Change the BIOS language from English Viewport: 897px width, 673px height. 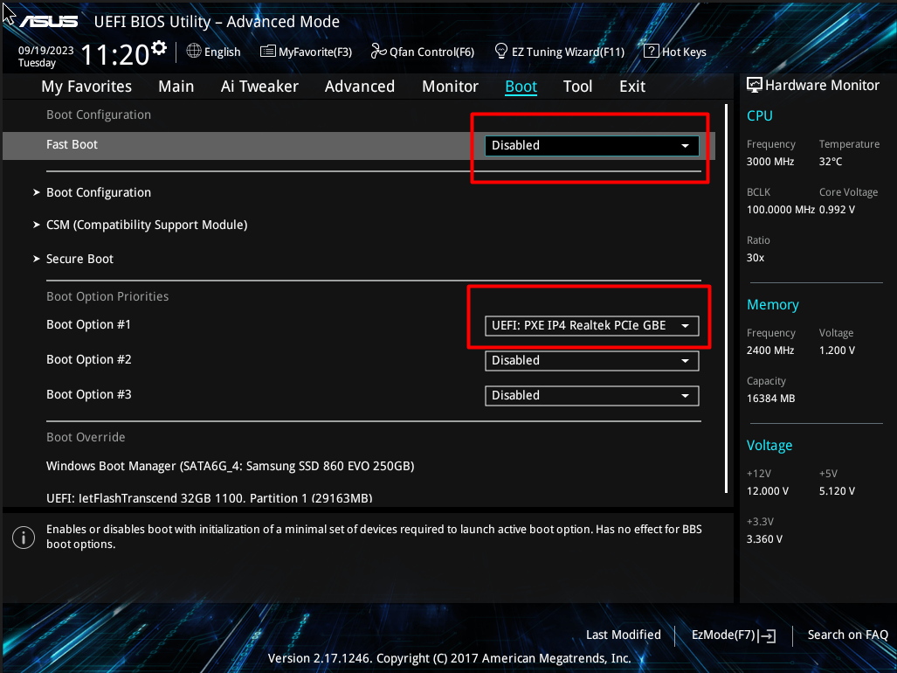coord(213,51)
